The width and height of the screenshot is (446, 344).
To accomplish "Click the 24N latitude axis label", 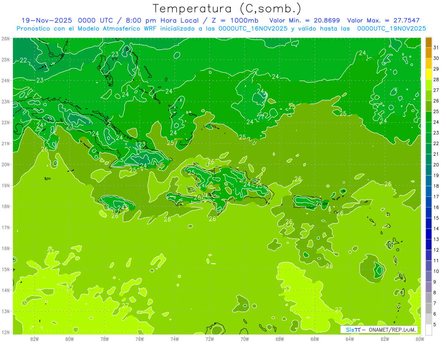I will pyautogui.click(x=5, y=81).
